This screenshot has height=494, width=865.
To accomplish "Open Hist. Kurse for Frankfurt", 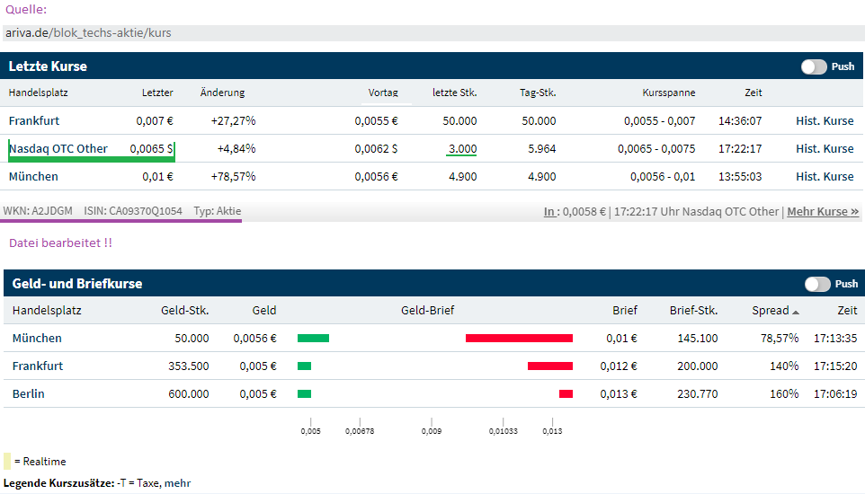I will (x=825, y=121).
